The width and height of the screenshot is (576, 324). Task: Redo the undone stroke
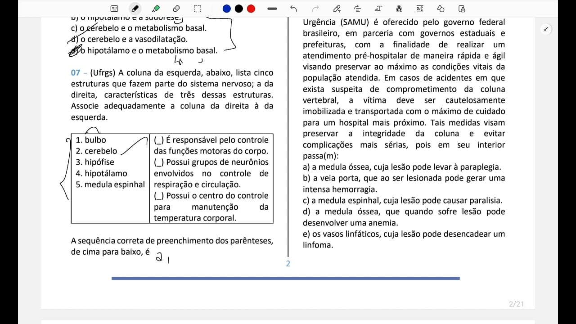pyautogui.click(x=315, y=9)
